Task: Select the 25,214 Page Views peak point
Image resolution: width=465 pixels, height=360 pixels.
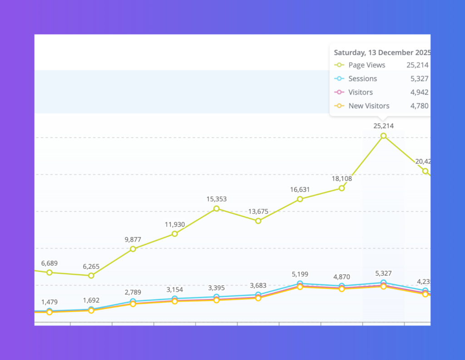Action: pyautogui.click(x=384, y=136)
